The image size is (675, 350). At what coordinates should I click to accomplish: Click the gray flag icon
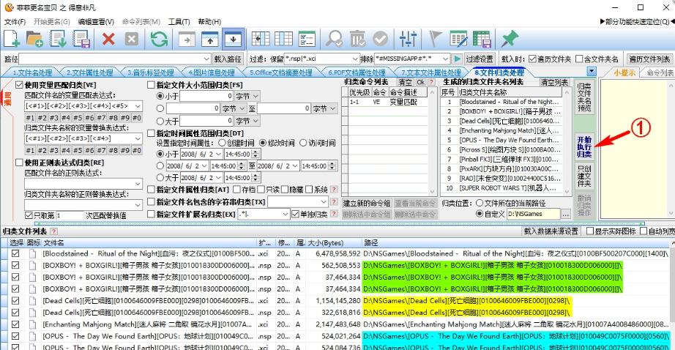(x=435, y=40)
